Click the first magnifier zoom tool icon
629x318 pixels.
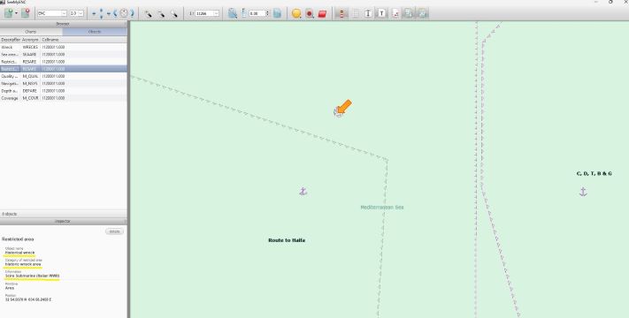pos(148,13)
